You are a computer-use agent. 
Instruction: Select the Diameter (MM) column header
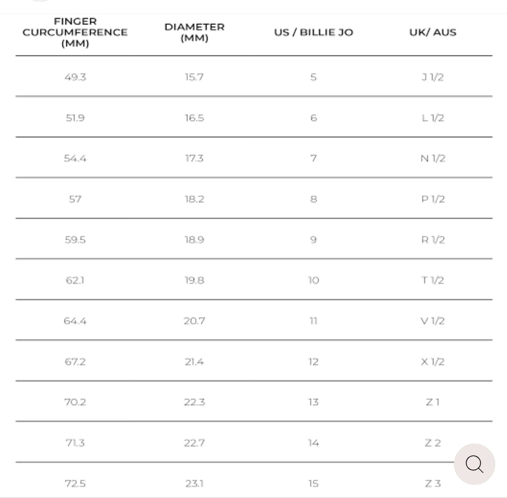click(194, 32)
